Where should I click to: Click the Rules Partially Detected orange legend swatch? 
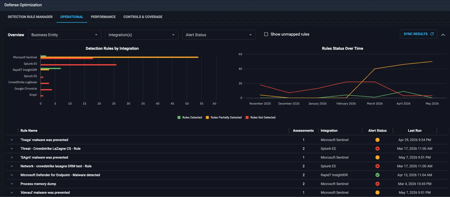(x=207, y=117)
